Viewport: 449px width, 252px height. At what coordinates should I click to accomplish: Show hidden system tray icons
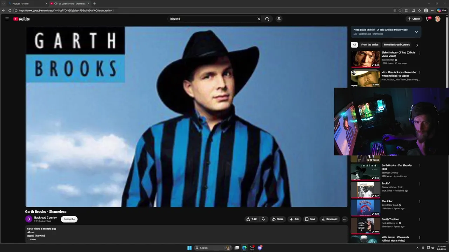[x=417, y=248]
